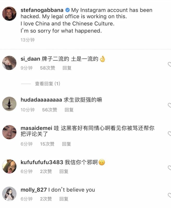The image size is (171, 208).
Task: Click the blue verified badge
Action: click(68, 10)
